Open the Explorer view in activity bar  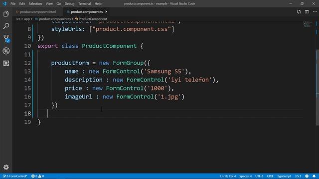[x=6, y=14]
